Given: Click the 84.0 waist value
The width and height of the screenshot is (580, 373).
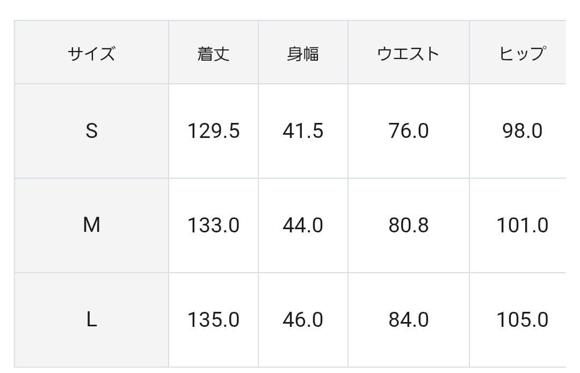Looking at the screenshot, I should point(408,320).
